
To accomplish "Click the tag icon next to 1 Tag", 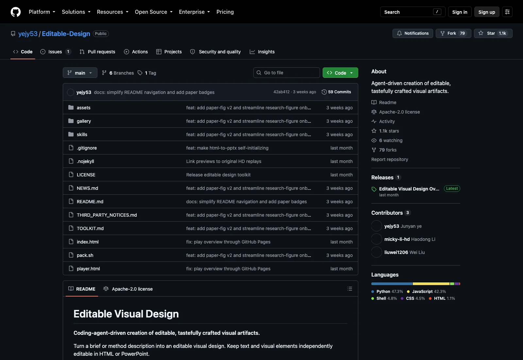I will [x=140, y=73].
